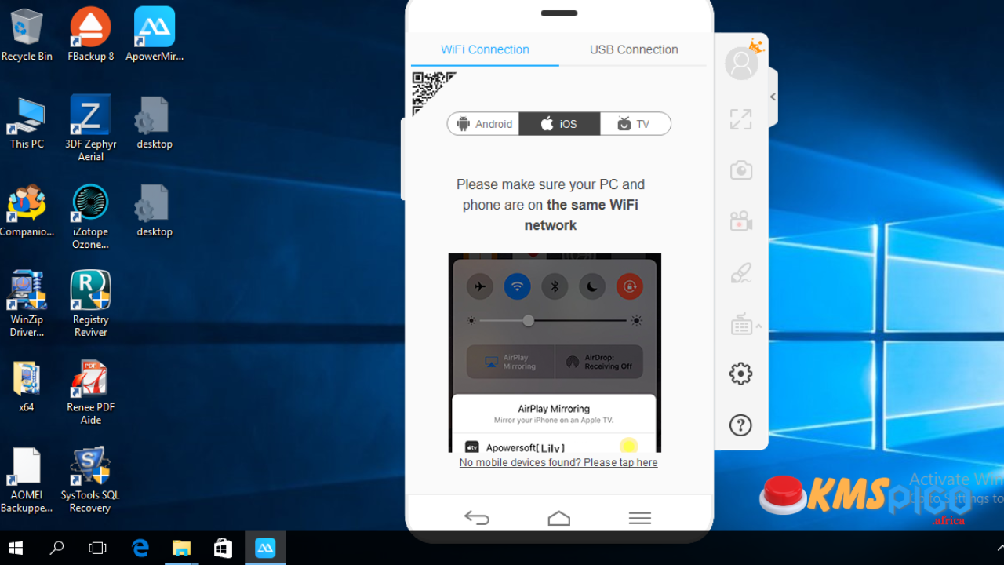Open ApowerMirror settings gear icon
Viewport: 1004px width, 565px height.
coord(740,374)
